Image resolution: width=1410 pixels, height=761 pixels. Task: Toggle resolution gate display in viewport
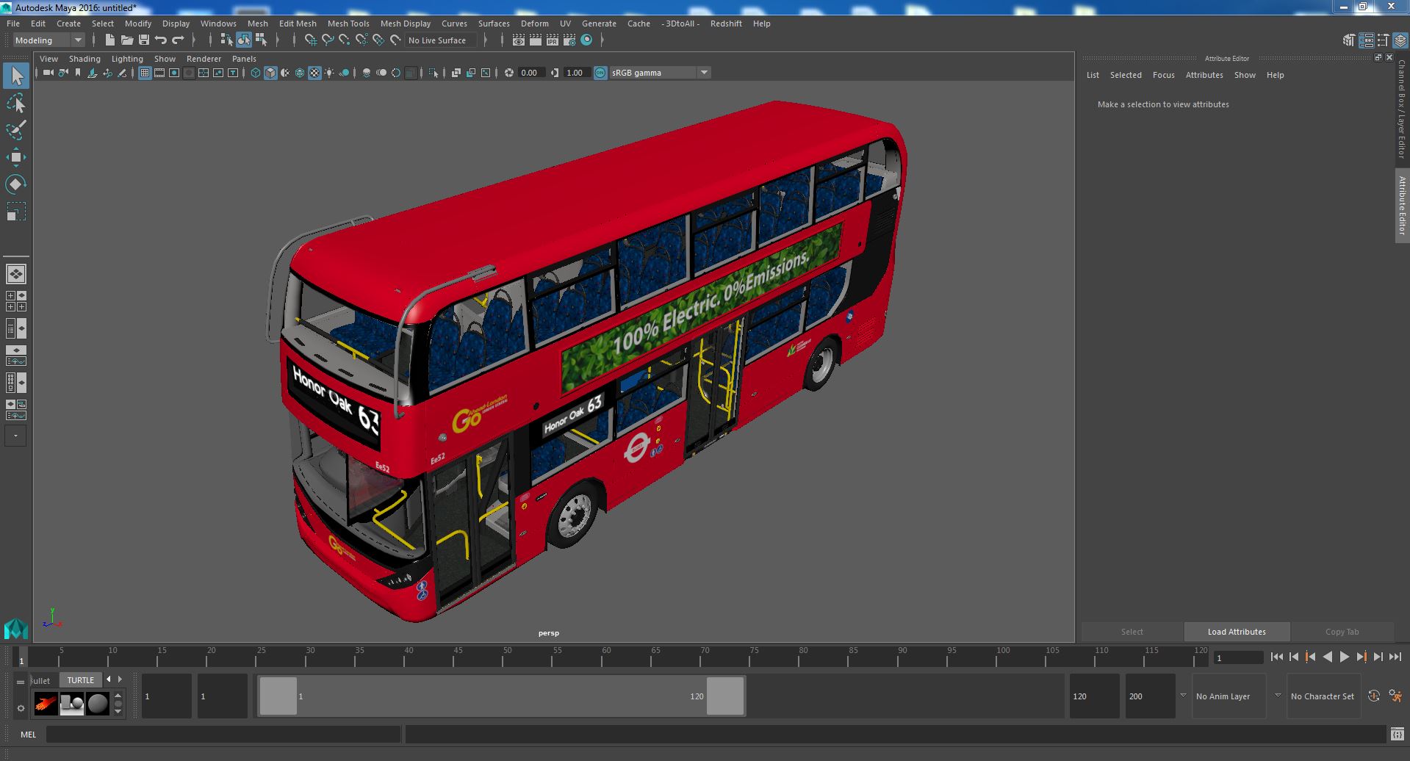174,73
